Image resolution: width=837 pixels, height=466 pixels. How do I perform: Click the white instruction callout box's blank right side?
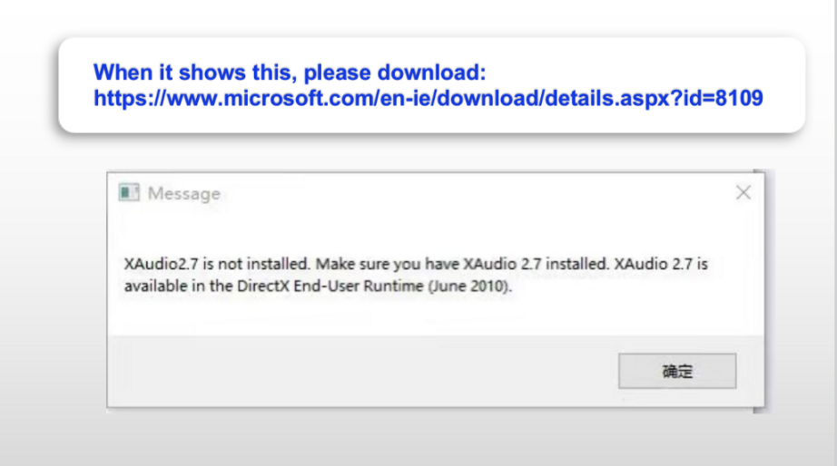(x=781, y=73)
